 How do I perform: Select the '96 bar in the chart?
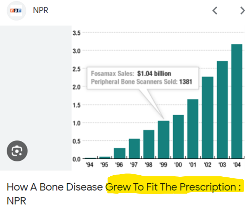click(x=119, y=153)
